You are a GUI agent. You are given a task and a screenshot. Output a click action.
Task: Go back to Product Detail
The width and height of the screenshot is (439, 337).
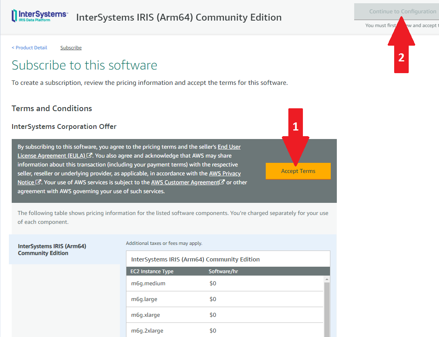click(29, 48)
